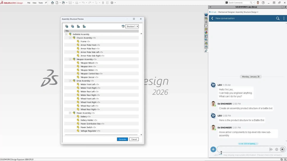287x161 pixels.
Task: Select Motor Front Left<1> item
Action: 90,84
